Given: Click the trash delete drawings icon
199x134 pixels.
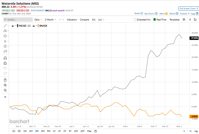Looking at the screenshot, I should [5, 80].
